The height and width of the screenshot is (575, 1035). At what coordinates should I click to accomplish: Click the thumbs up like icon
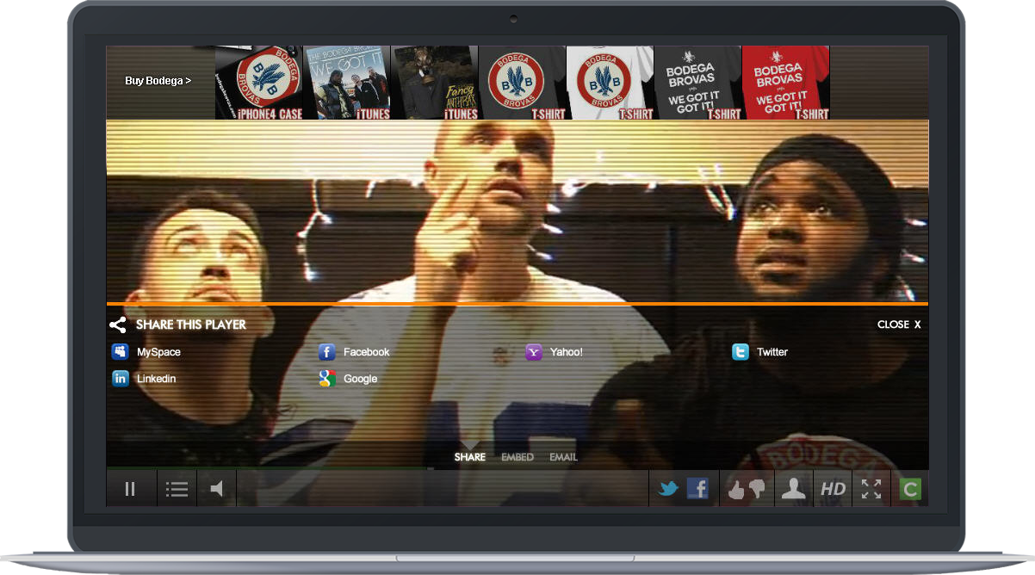coord(736,490)
